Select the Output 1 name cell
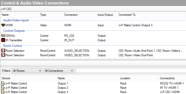The image size is (186, 94). [x=63, y=83]
